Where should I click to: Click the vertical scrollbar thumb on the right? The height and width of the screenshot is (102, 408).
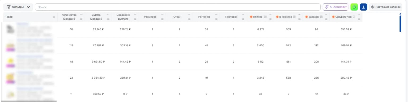(x=400, y=24)
